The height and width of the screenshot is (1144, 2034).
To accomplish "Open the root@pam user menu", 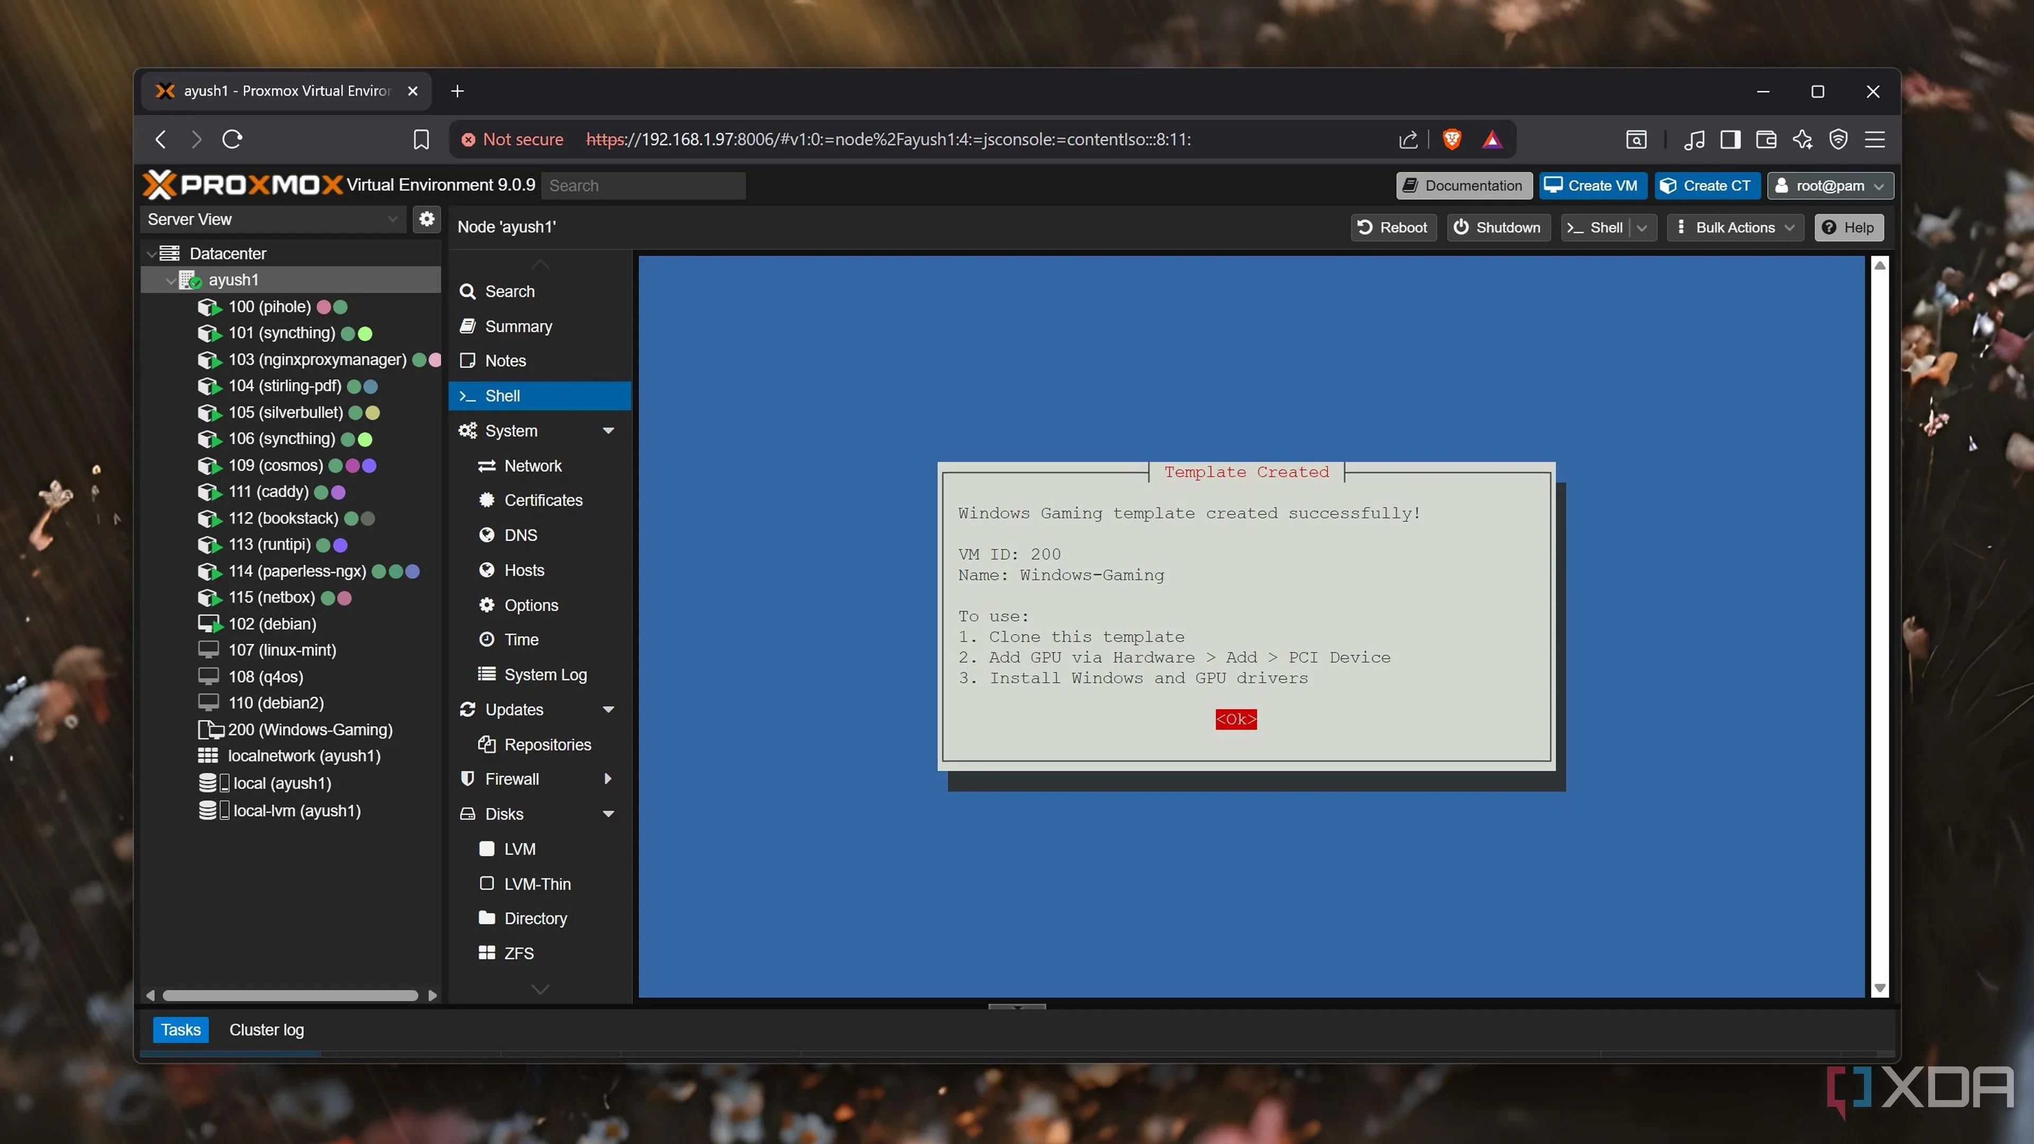I will [1830, 185].
